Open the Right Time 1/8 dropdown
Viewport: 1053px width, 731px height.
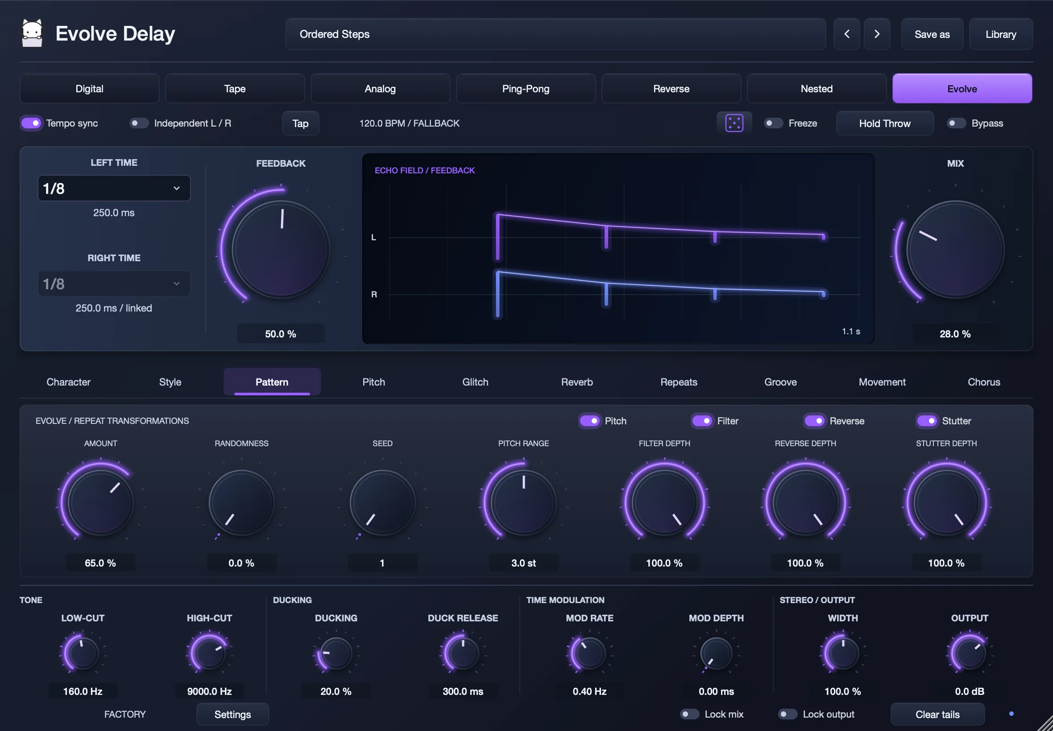114,283
